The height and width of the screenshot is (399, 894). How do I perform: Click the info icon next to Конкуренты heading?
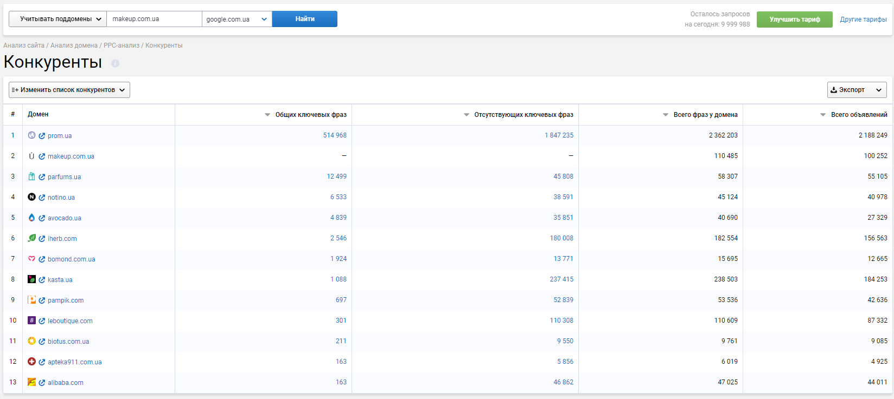click(115, 63)
